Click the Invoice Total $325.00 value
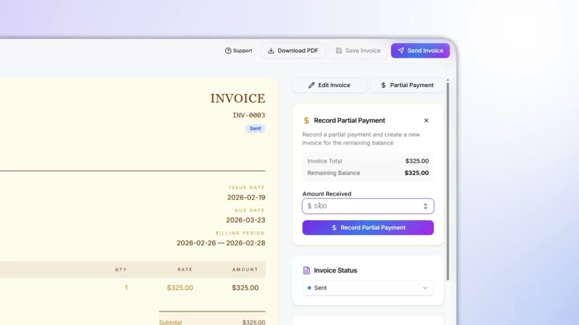Viewport: 579px width, 325px height. click(417, 161)
